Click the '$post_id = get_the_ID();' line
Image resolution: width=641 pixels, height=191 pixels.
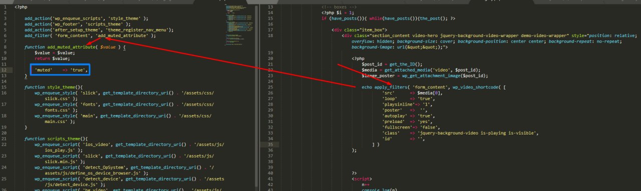coord(392,64)
